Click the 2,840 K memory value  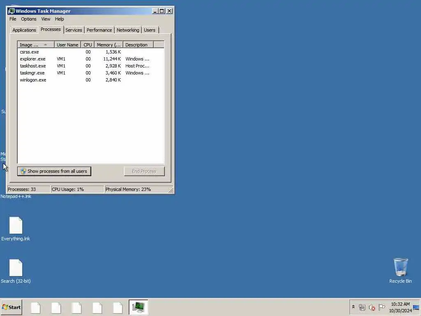pos(113,80)
